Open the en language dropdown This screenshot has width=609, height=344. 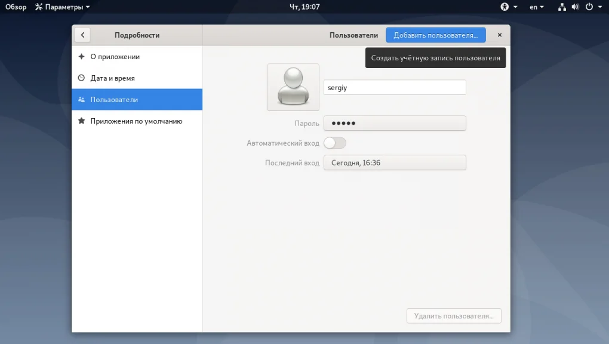pos(535,7)
